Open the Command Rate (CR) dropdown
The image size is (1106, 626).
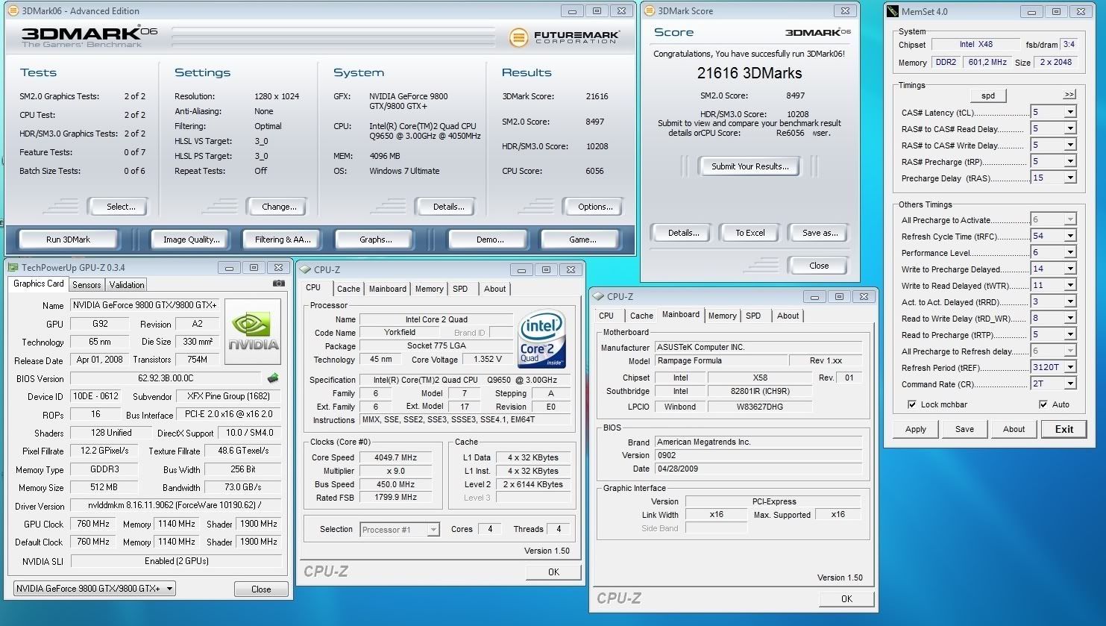1070,384
